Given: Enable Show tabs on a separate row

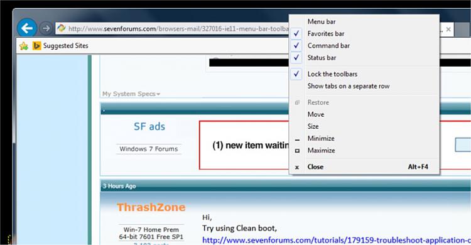Looking at the screenshot, I should (x=364, y=86).
